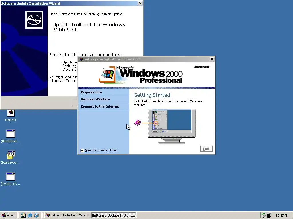Click the disc icon in Update Wizard
The image size is (293, 219).
coord(34,20)
